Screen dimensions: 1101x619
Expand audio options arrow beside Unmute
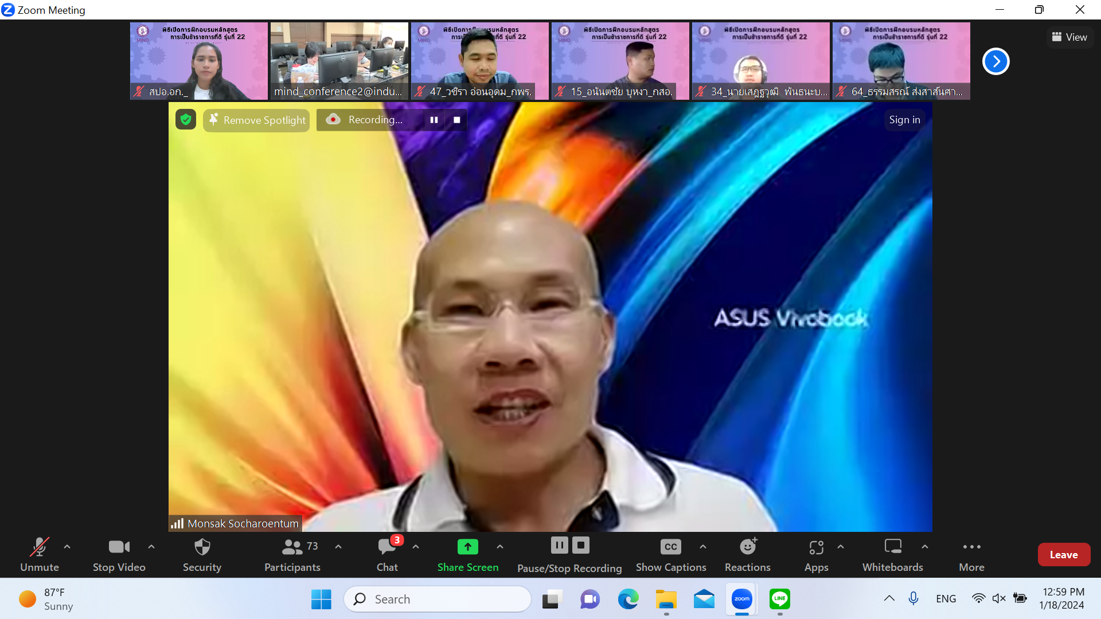coord(67,547)
